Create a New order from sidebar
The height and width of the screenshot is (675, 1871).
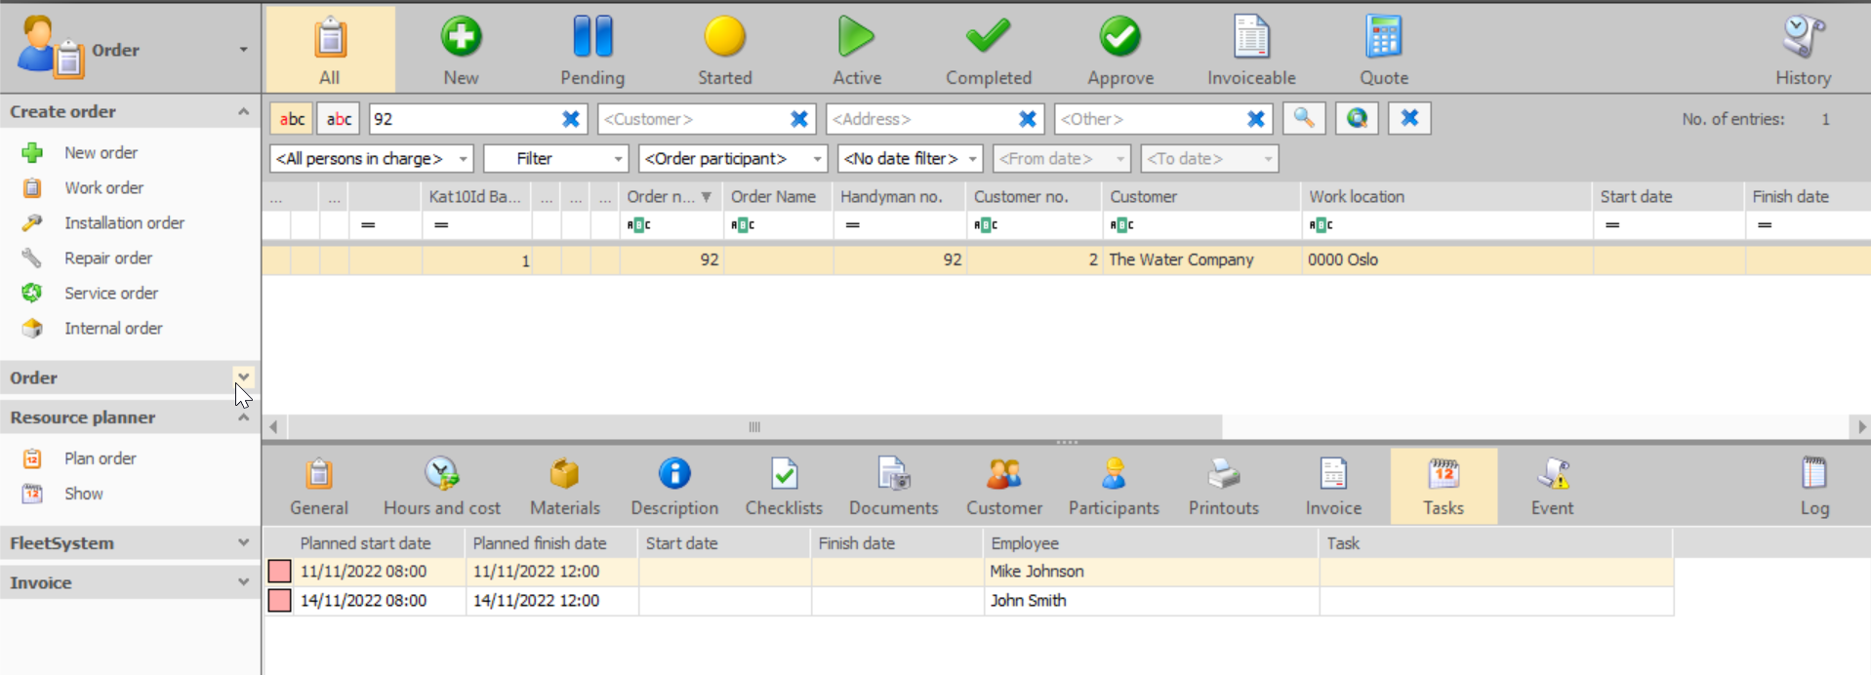coord(101,152)
